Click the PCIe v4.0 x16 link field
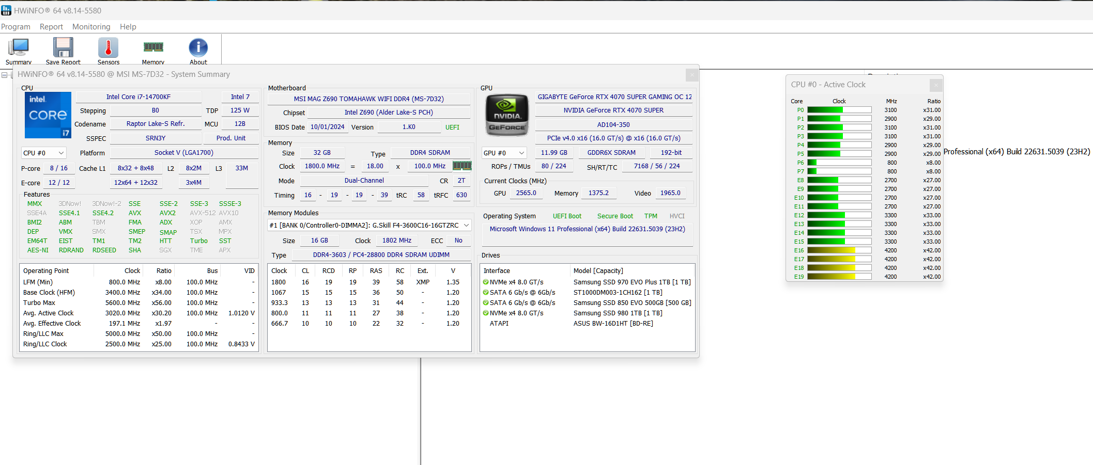 [614, 138]
